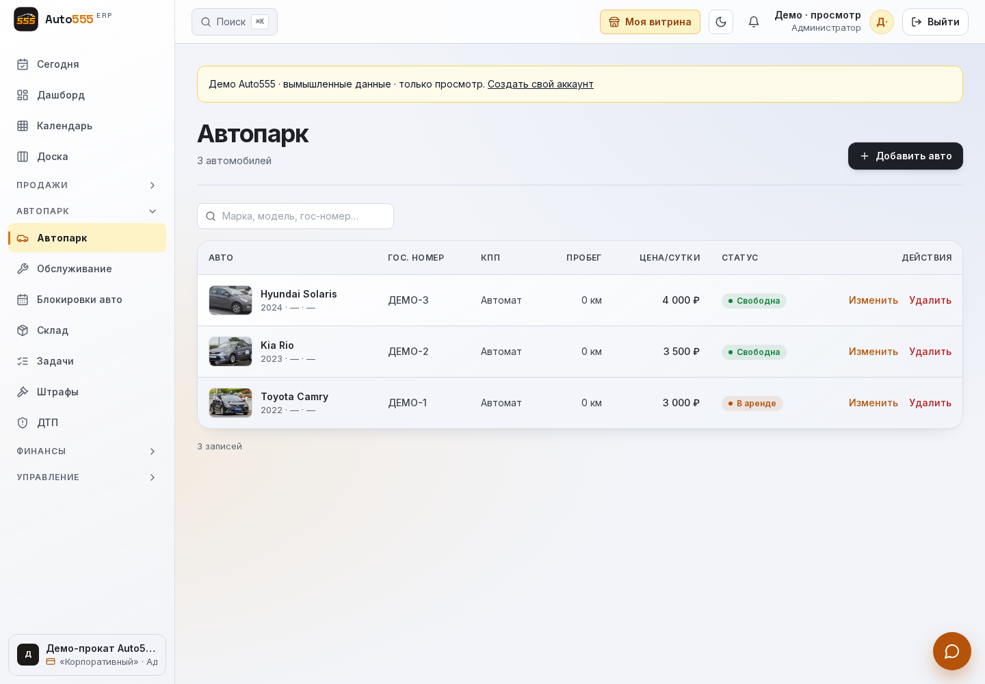The width and height of the screenshot is (985, 684).
Task: Open notifications bell icon
Action: click(754, 22)
